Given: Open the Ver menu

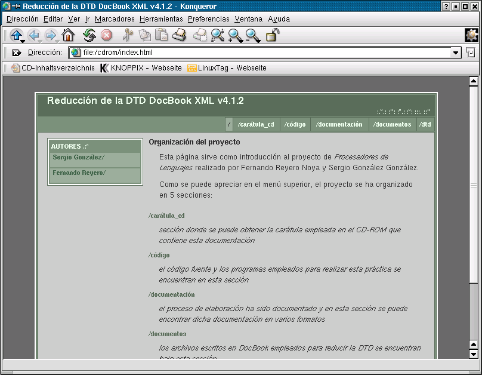Looking at the screenshot, I should coord(74,19).
